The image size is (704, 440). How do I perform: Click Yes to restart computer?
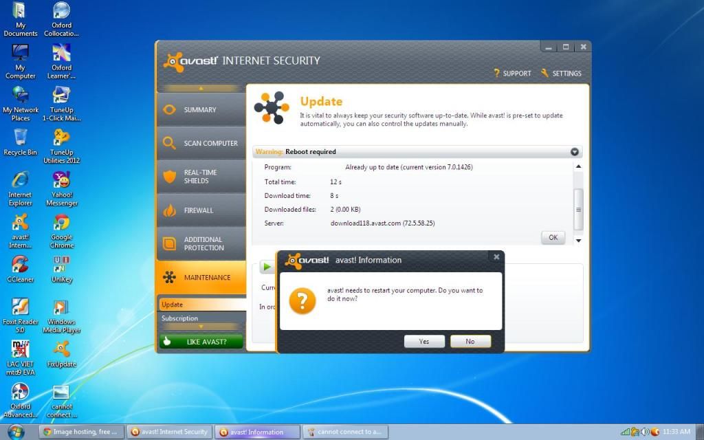tap(424, 341)
